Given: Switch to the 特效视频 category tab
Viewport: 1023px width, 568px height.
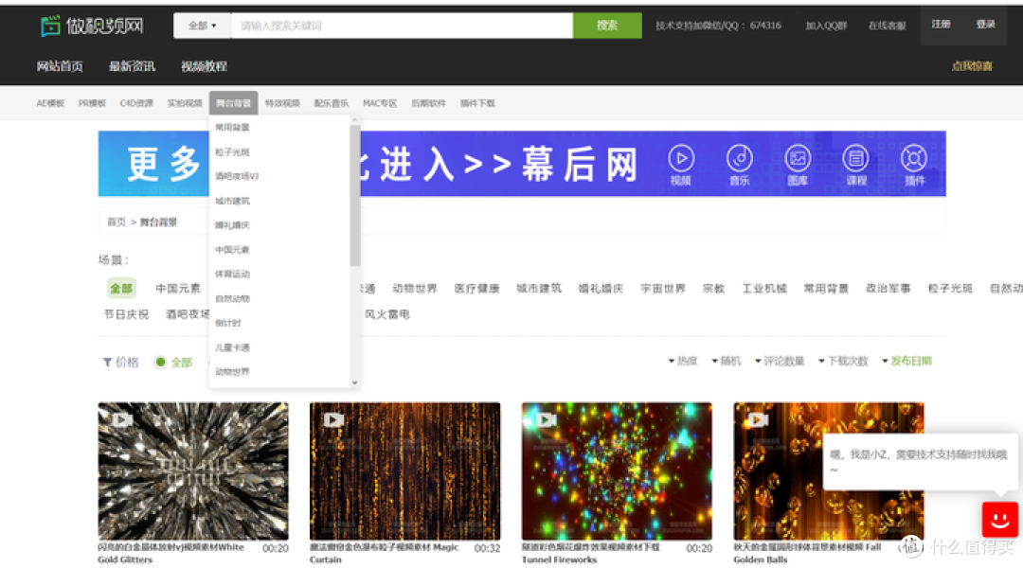Looking at the screenshot, I should (282, 103).
